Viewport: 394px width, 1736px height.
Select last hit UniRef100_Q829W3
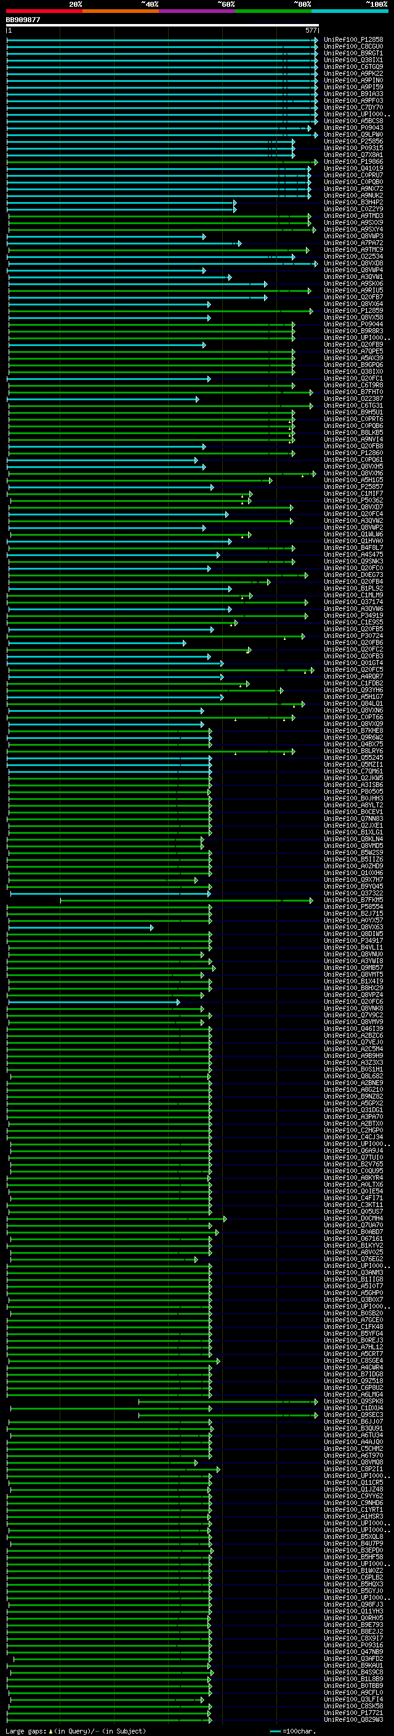click(x=353, y=1721)
